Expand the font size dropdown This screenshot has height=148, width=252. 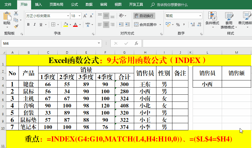(80, 16)
